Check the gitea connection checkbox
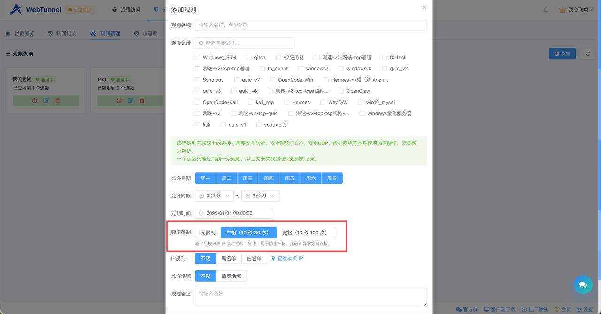Viewport: 601px width, 314px height. point(249,58)
